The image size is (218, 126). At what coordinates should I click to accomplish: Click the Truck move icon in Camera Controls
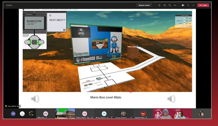pos(187,21)
